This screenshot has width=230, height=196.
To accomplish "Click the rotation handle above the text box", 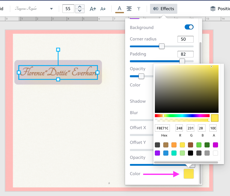I will click(58, 50).
